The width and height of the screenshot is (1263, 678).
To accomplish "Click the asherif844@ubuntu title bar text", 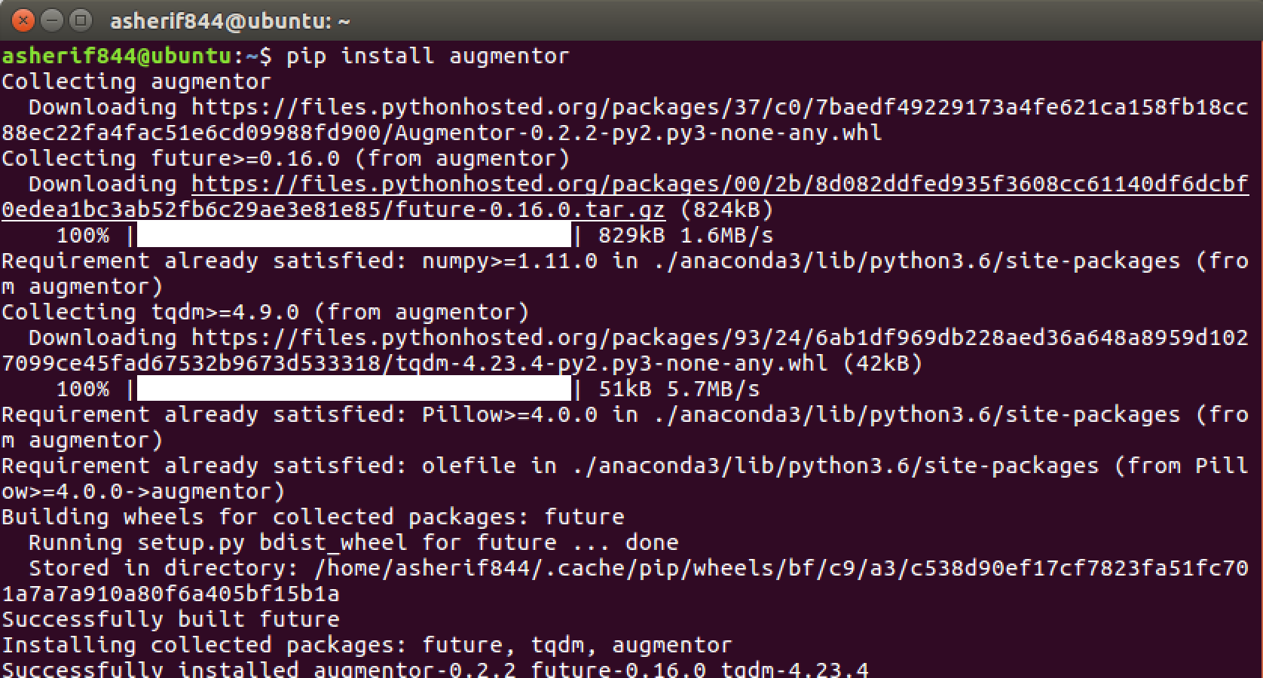I will [x=230, y=21].
